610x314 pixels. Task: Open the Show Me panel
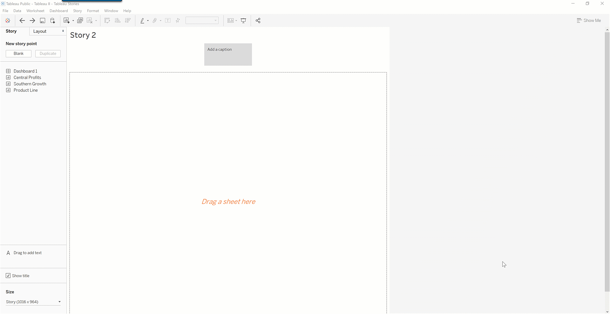tap(589, 20)
